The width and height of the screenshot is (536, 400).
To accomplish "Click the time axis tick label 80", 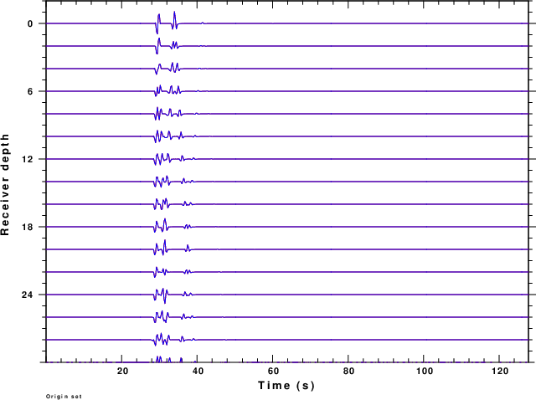I will pos(348,371).
